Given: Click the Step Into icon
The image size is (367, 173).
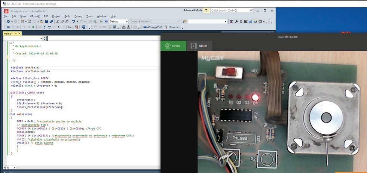Looking at the screenshot, I should pos(45,27).
